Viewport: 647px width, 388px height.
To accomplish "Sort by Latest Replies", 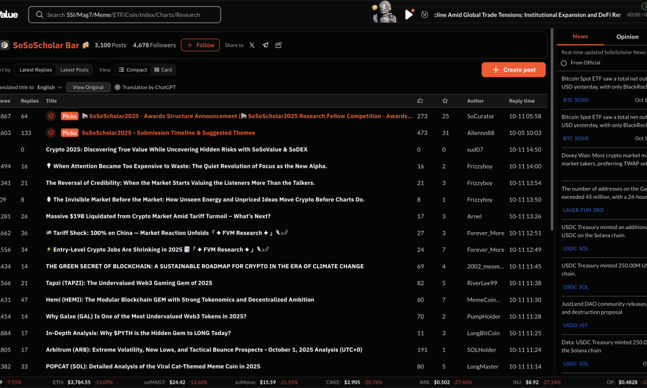I will click(x=36, y=70).
